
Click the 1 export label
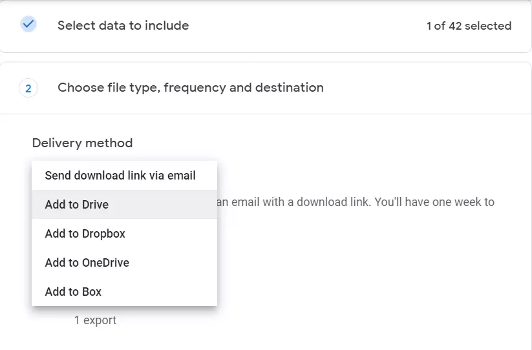point(95,320)
